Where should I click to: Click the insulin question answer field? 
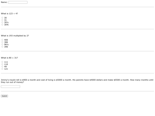[x=11, y=86]
